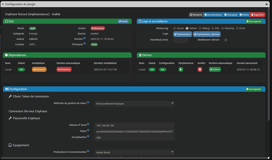Collapse the Configuration du plugin title chevron
This screenshot has height=160, width=272.
pyautogui.click(x=3, y=4)
